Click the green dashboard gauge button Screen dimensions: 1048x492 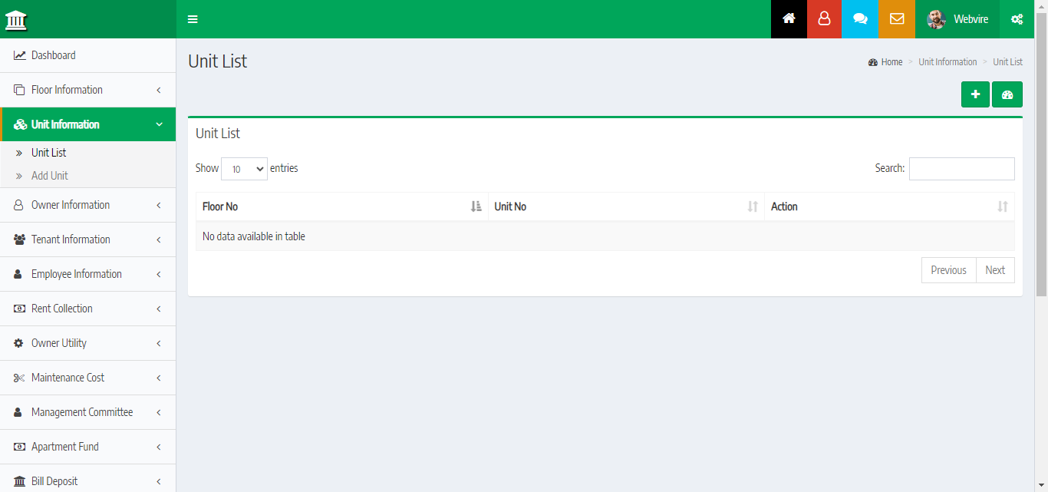tap(1007, 94)
